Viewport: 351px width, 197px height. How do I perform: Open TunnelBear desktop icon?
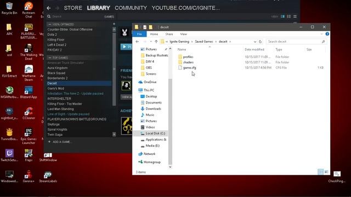[x=9, y=135]
